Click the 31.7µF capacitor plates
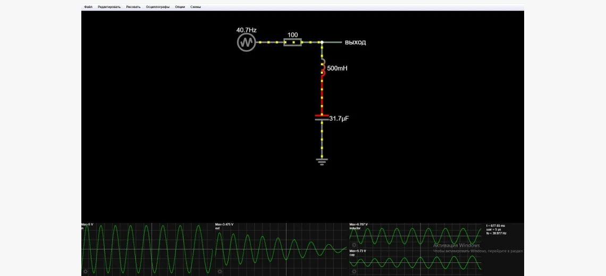The width and height of the screenshot is (606, 276). pos(321,117)
